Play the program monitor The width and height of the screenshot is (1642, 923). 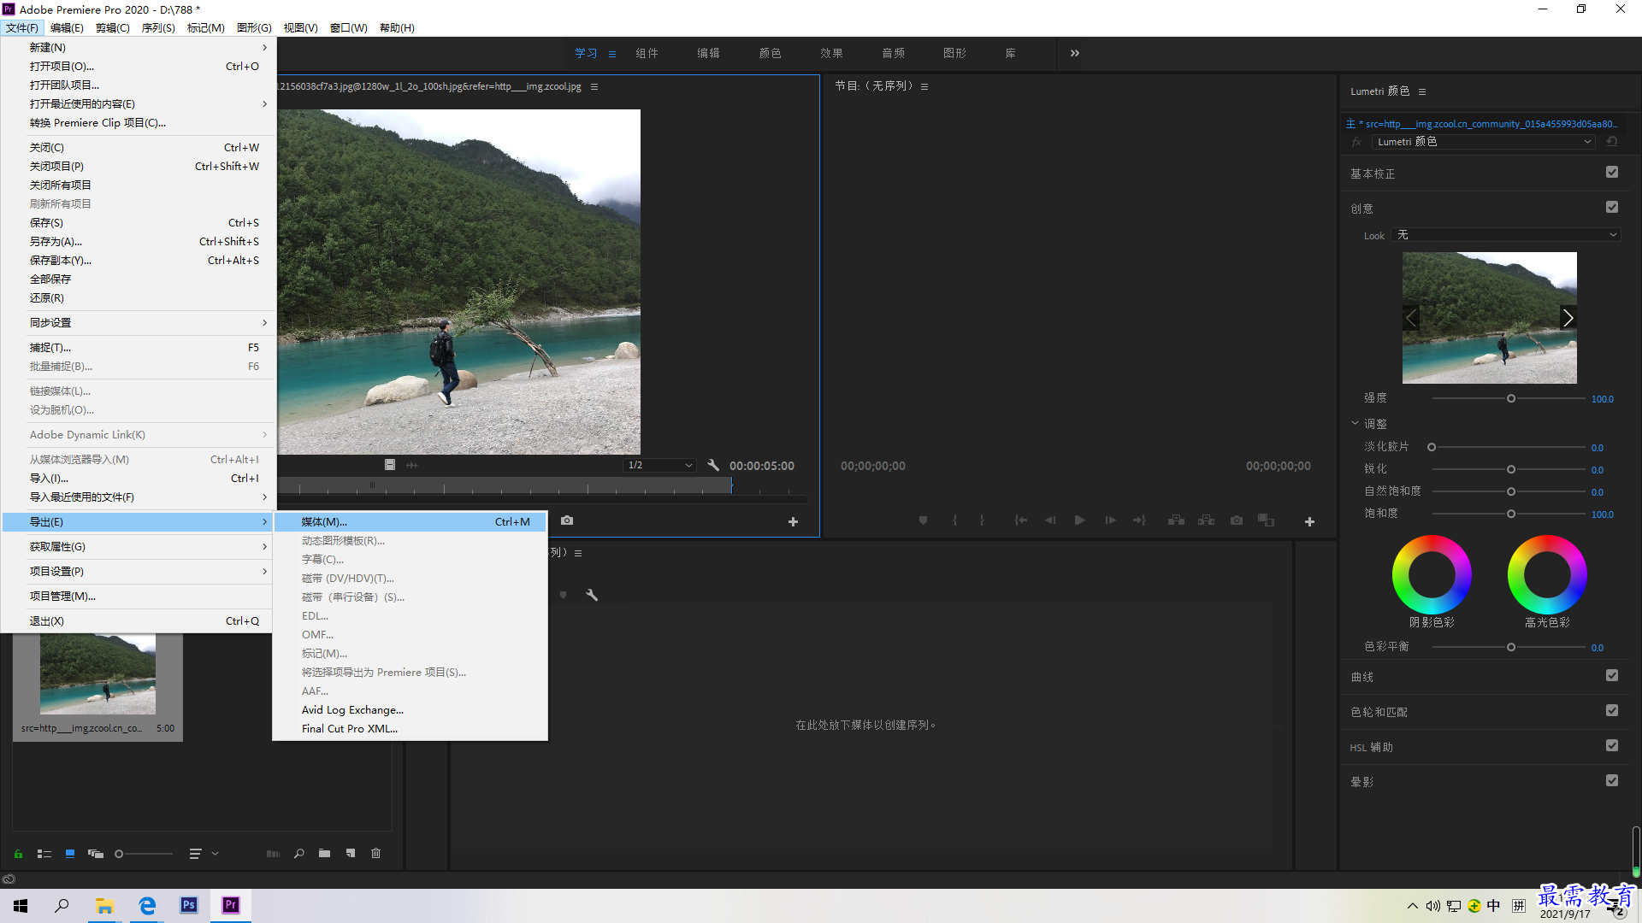[1080, 520]
